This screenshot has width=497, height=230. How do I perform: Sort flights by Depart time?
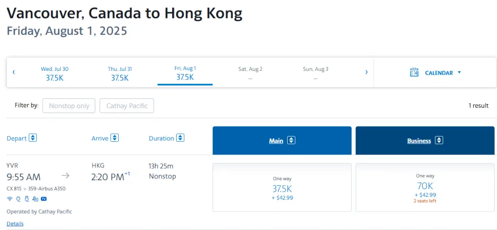(33, 138)
